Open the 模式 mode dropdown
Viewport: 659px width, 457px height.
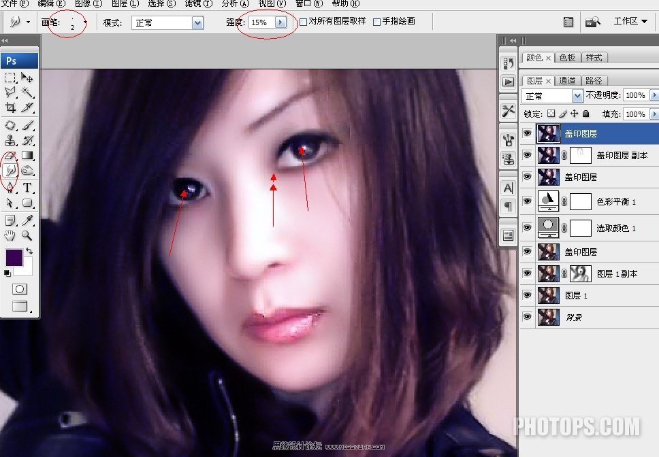click(197, 22)
